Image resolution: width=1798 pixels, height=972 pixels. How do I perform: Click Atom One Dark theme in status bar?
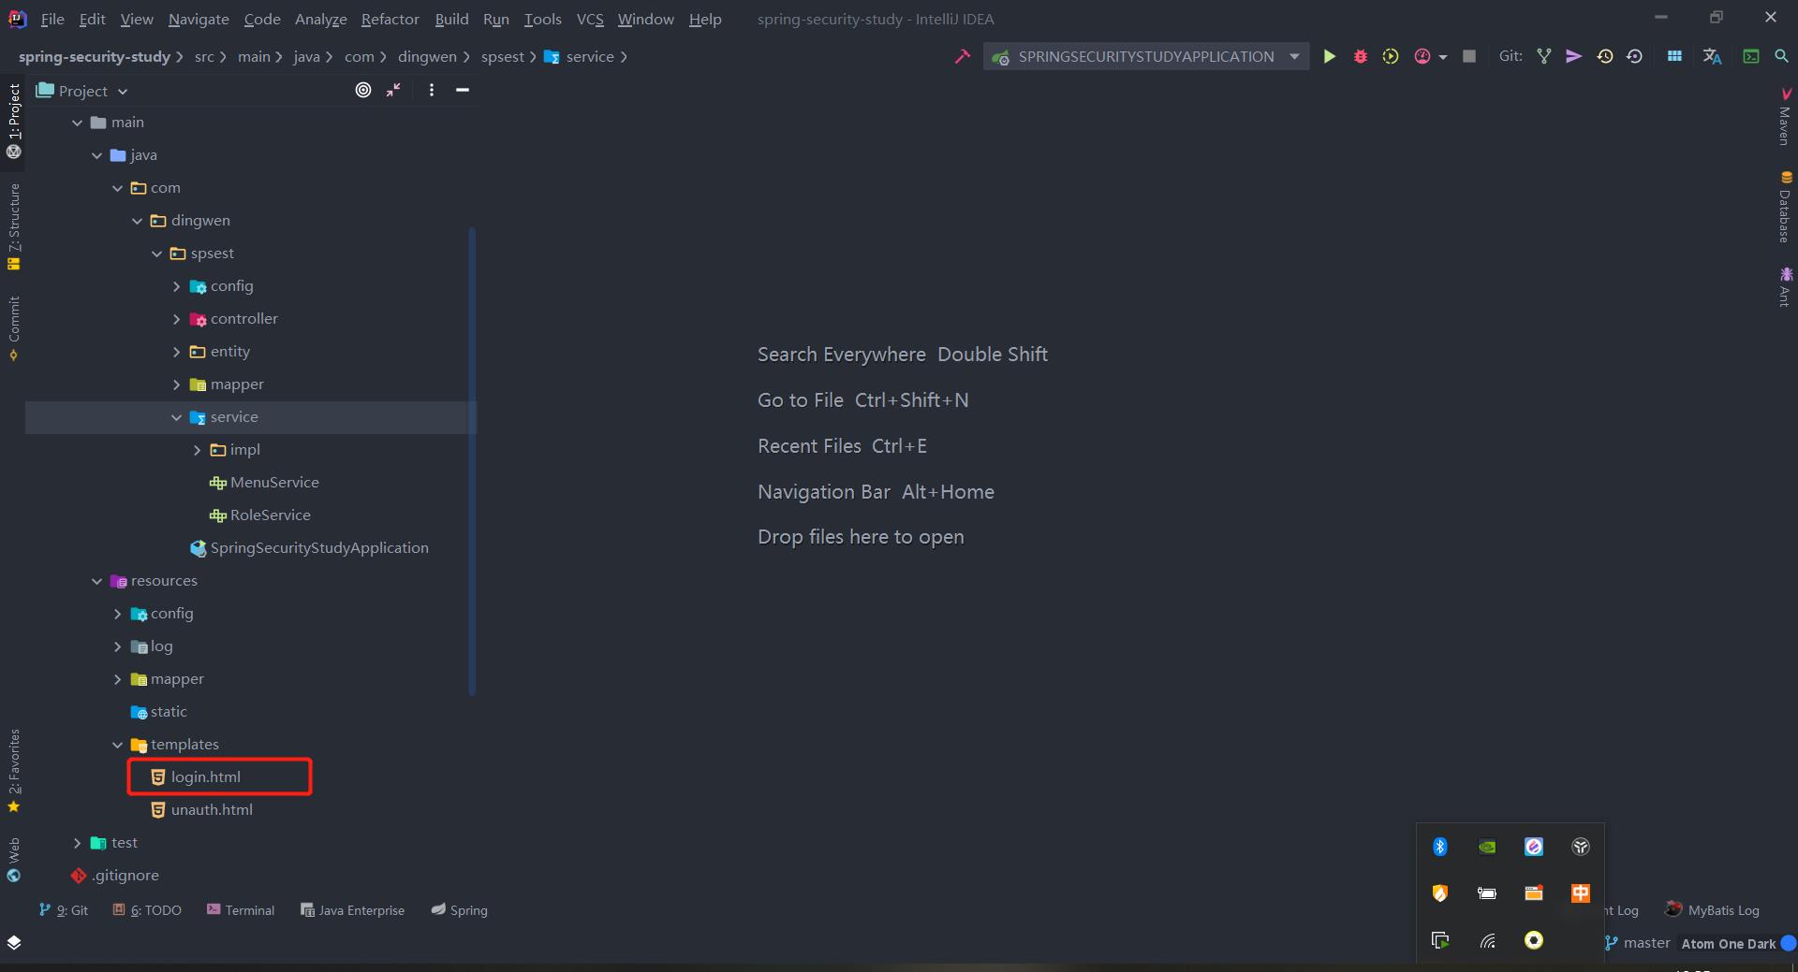coord(1728,944)
